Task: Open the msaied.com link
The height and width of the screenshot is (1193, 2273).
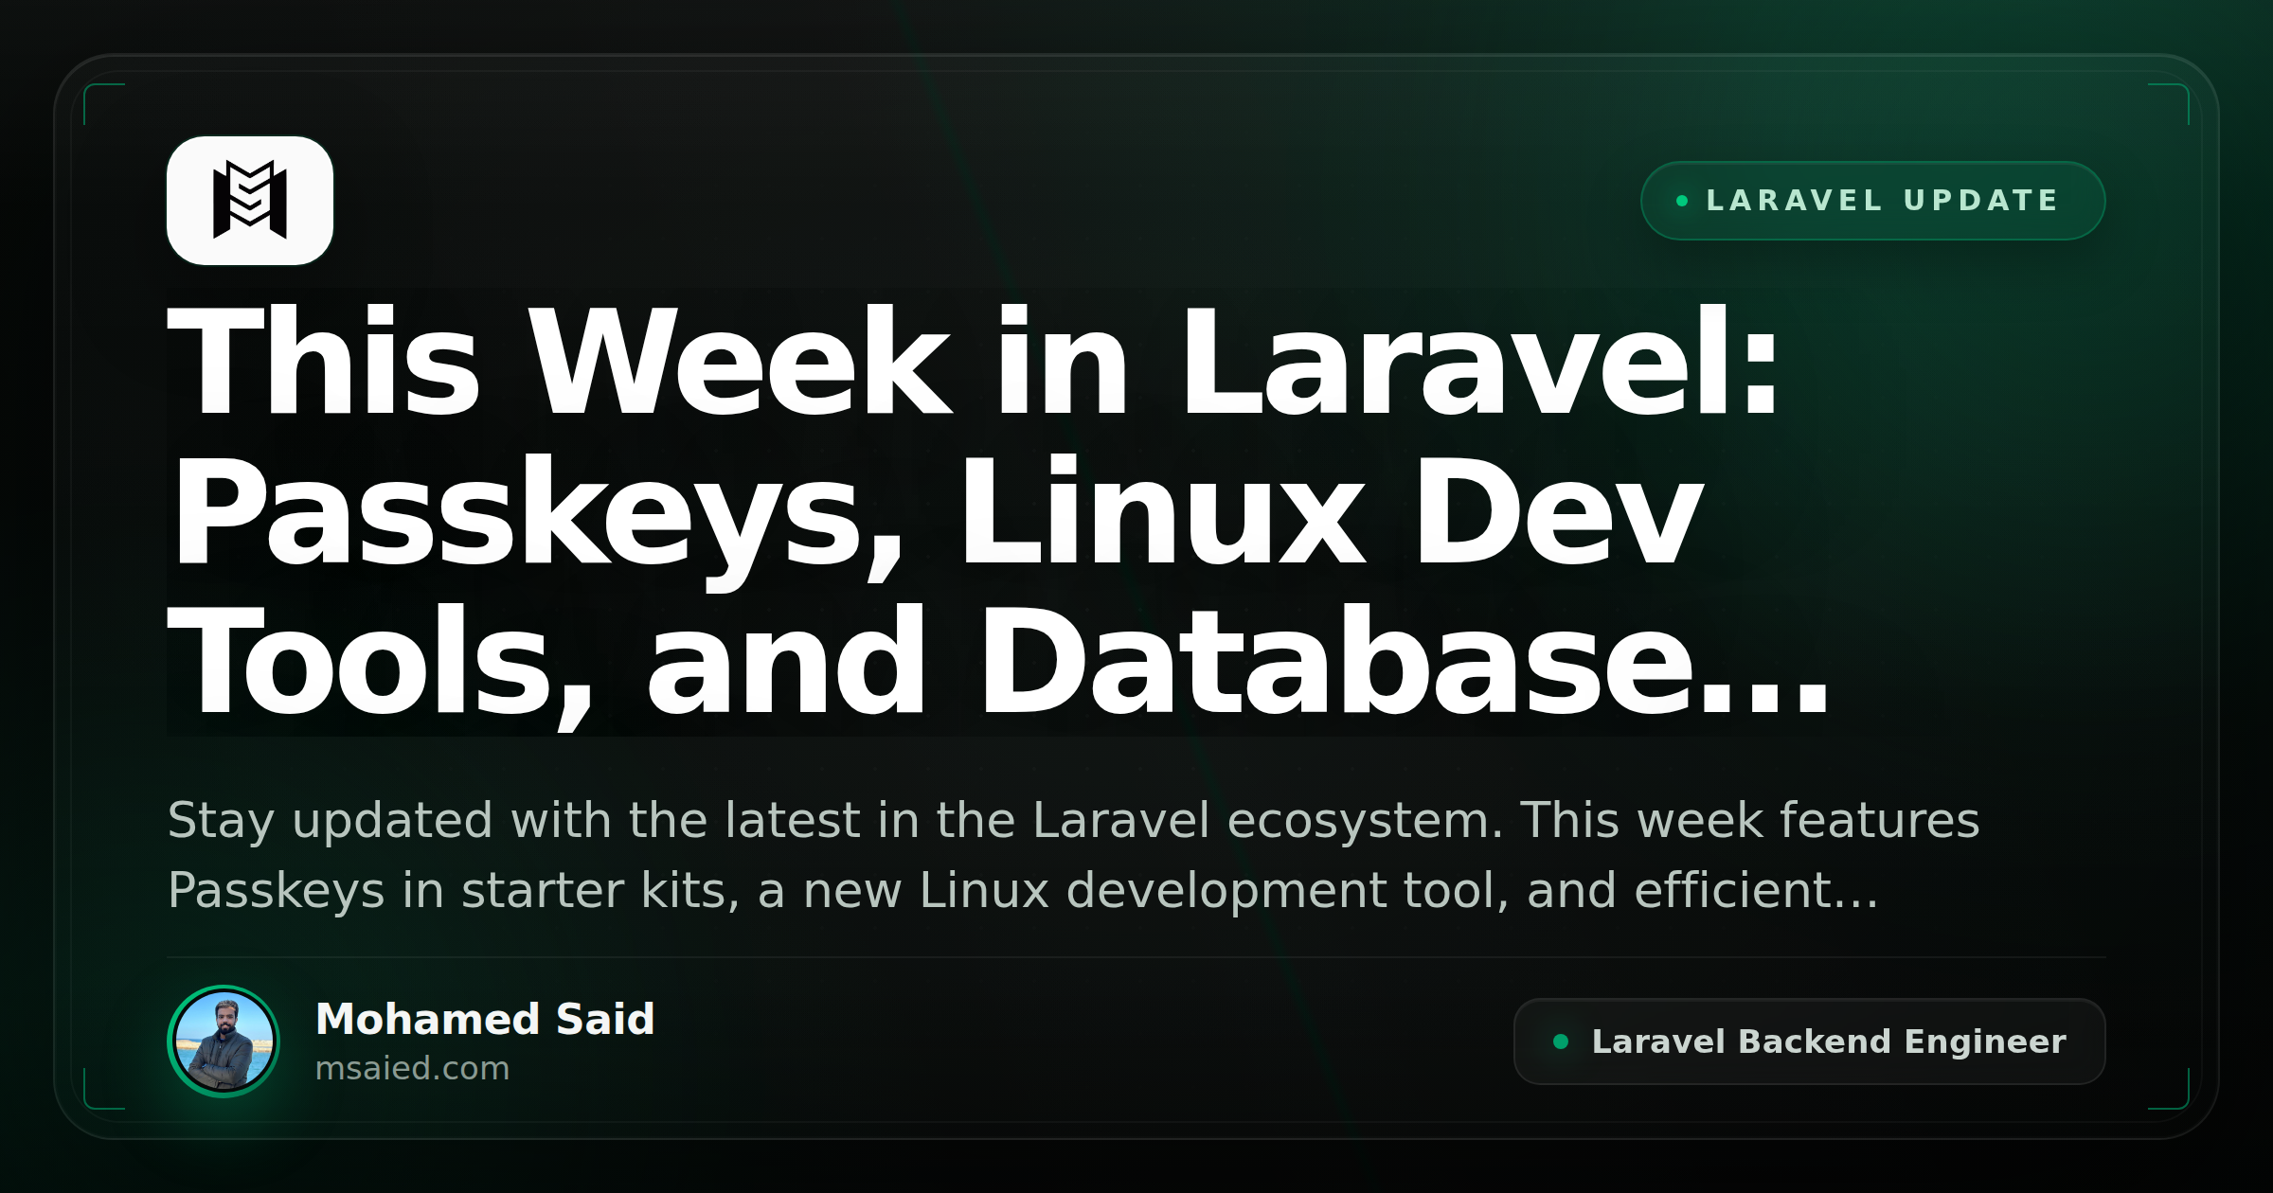Action: [x=412, y=1068]
